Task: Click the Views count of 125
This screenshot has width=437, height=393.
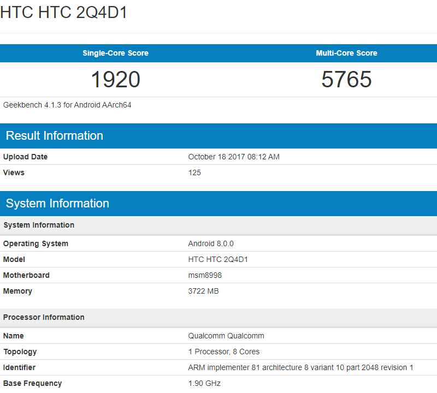Action: 194,172
